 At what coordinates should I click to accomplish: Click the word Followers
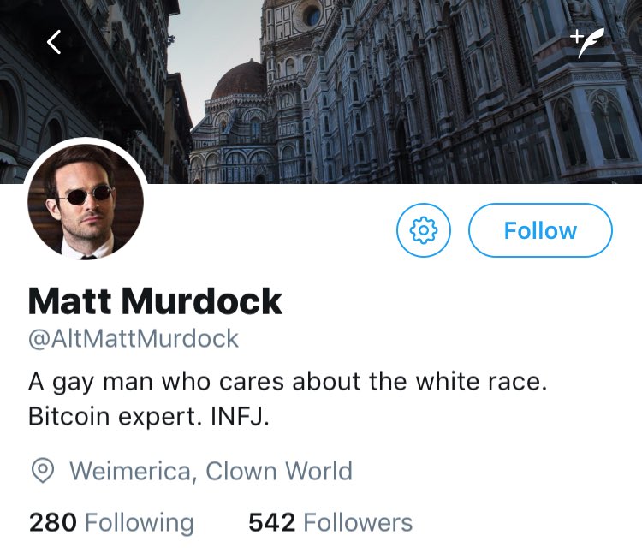(358, 522)
